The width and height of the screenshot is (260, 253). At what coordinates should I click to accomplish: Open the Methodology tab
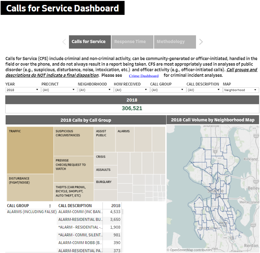[175, 42]
